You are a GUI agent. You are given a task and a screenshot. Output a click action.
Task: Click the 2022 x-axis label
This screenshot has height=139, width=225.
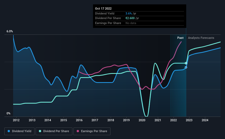point(173,120)
